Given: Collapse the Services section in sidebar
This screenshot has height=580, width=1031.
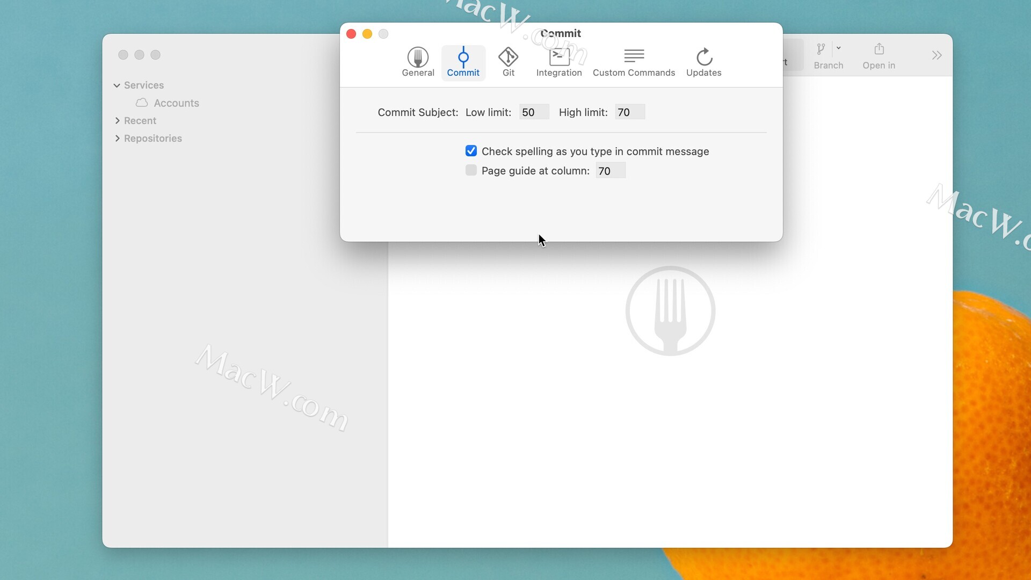Looking at the screenshot, I should pos(117,85).
